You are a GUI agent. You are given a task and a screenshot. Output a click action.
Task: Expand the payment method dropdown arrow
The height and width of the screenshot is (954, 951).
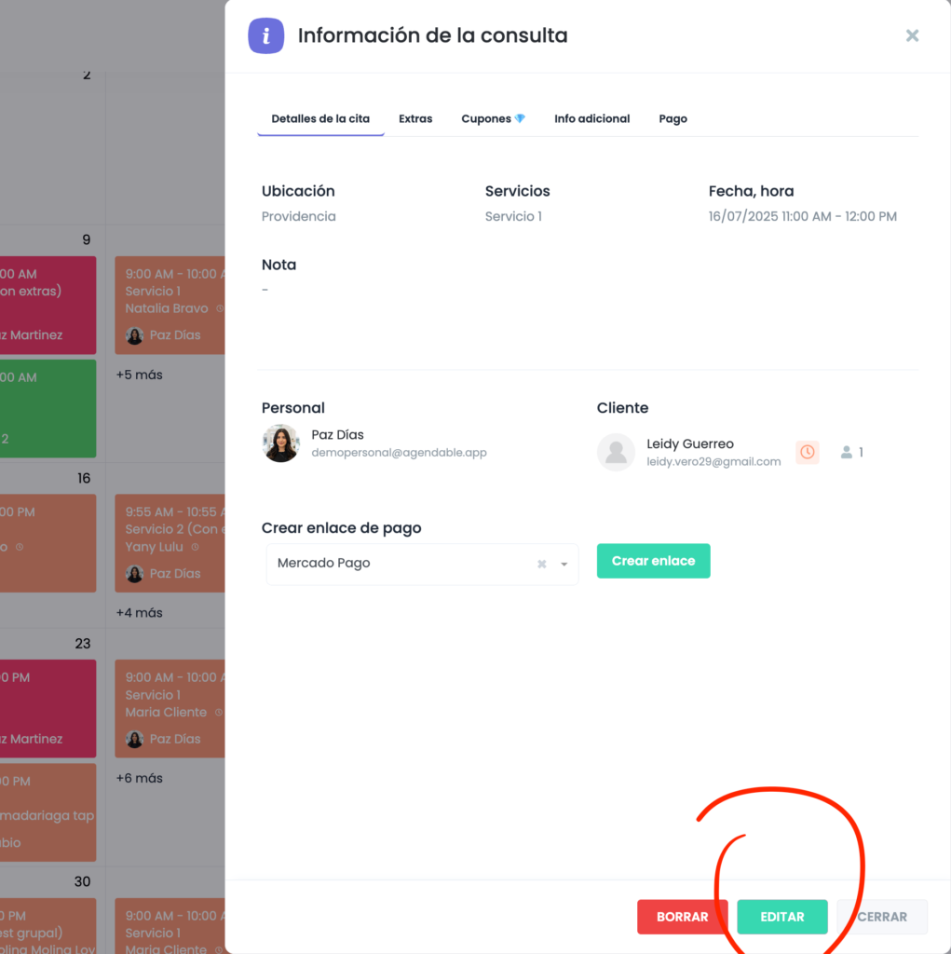(564, 565)
